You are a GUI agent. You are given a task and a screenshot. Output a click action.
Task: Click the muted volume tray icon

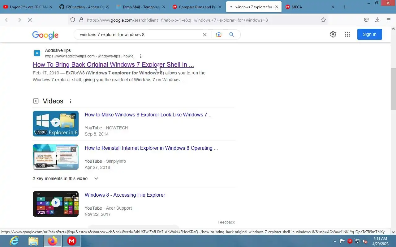(365, 241)
